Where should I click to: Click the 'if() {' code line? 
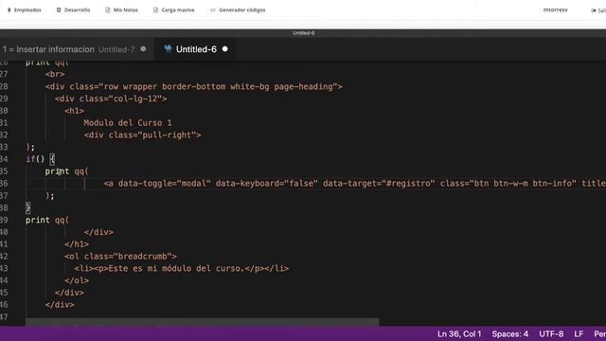(40, 159)
